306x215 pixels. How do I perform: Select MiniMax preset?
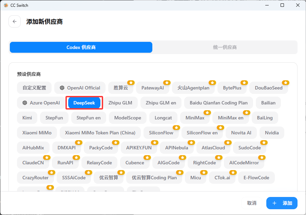click(195, 118)
